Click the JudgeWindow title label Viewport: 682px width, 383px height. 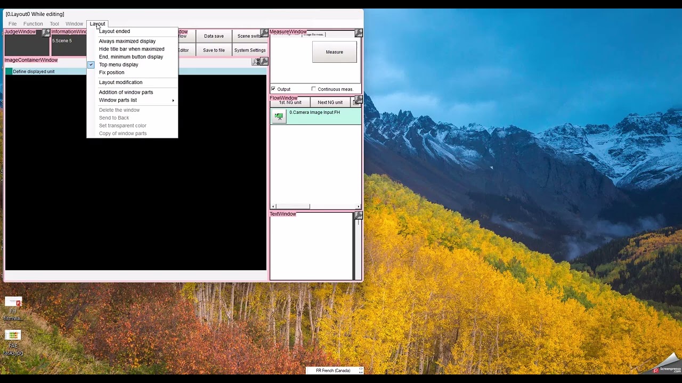coord(20,32)
